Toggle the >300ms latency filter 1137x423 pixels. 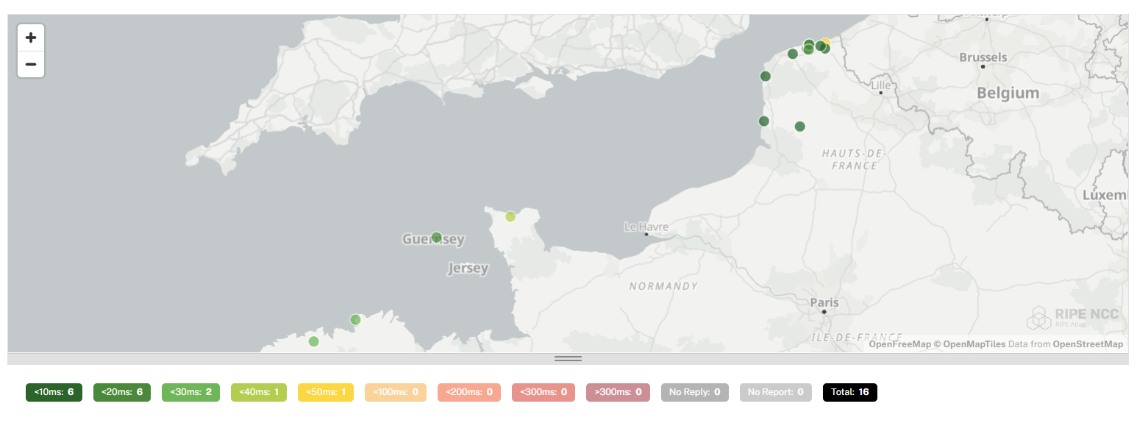click(619, 392)
